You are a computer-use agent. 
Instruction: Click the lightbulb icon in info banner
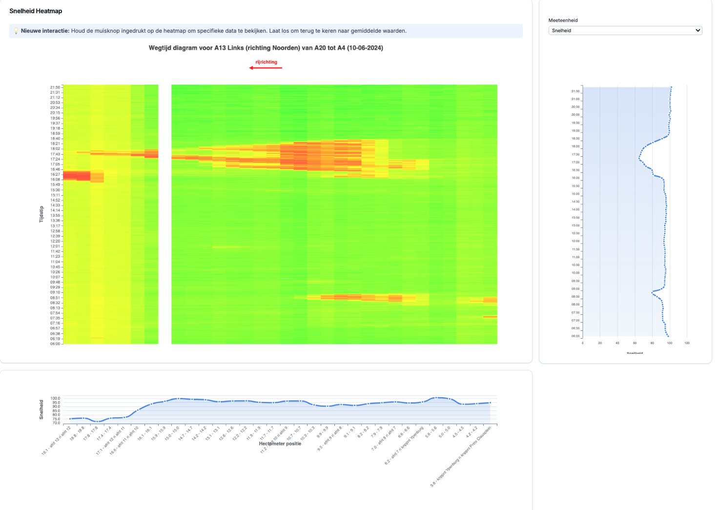(x=16, y=31)
